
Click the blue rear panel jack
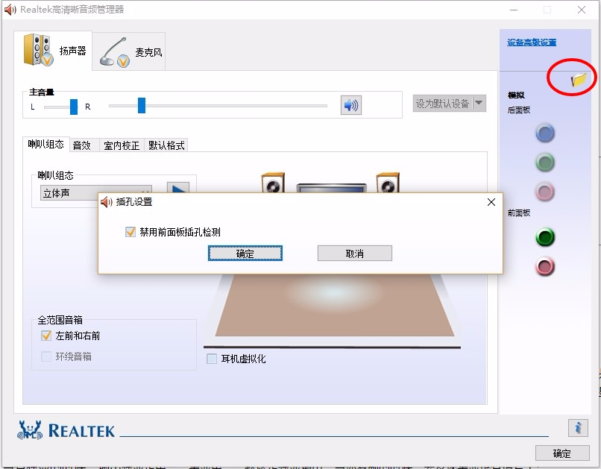545,133
